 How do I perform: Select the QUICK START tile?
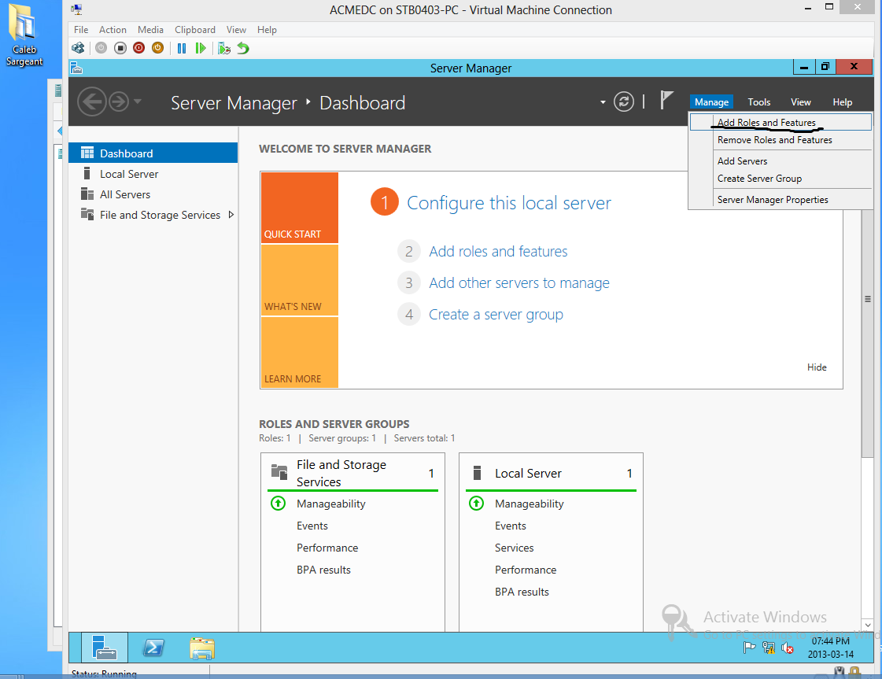point(299,208)
